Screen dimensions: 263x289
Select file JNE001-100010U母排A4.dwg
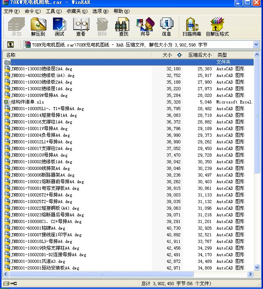(x=39, y=155)
